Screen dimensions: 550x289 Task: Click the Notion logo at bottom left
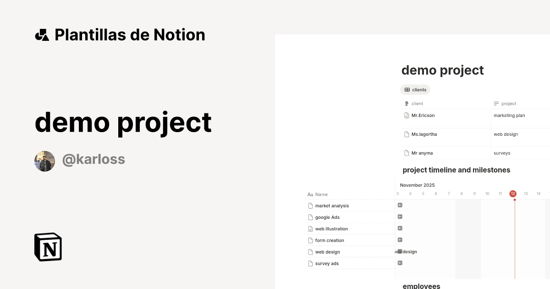[x=48, y=247]
